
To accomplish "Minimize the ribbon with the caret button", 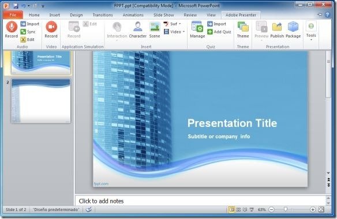I will point(320,14).
